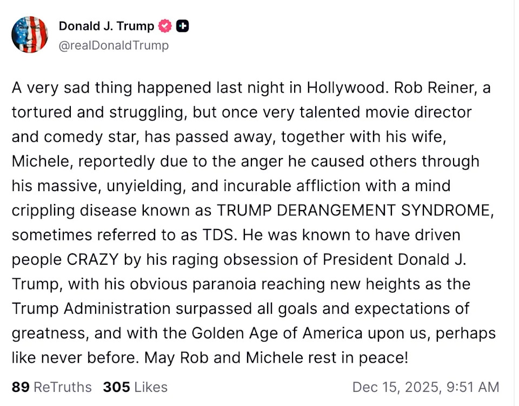This screenshot has width=519, height=406.
Task: Click the word ReTruths
Action: point(62,387)
